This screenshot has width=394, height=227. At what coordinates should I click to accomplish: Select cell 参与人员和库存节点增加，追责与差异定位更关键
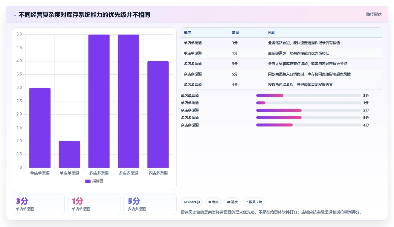click(308, 64)
